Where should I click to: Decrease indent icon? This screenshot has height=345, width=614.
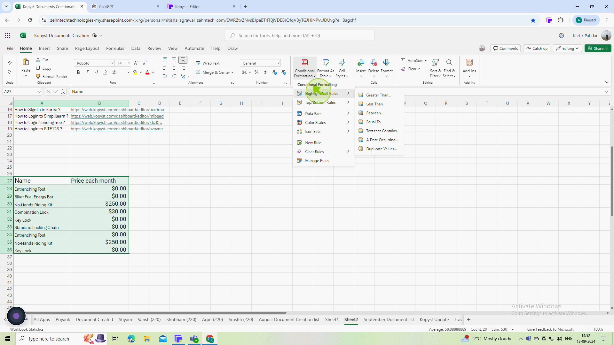click(165, 76)
